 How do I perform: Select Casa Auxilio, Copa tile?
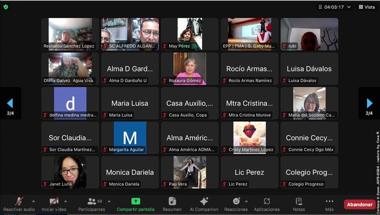point(190,103)
